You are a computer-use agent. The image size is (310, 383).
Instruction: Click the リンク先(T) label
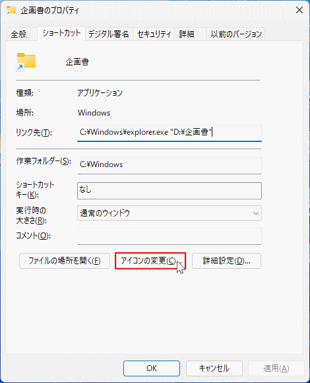34,133
